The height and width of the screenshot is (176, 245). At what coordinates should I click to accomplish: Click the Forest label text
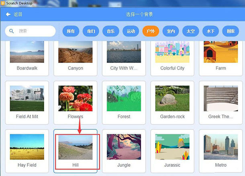point(124,117)
